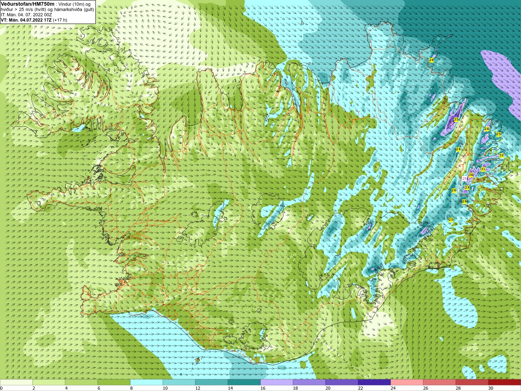Click the yellow gust label 38 on the map
Viewport: 521px width, 391px height.
point(471,175)
